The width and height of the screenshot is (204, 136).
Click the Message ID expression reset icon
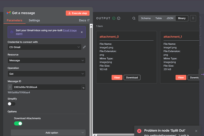[83, 88]
